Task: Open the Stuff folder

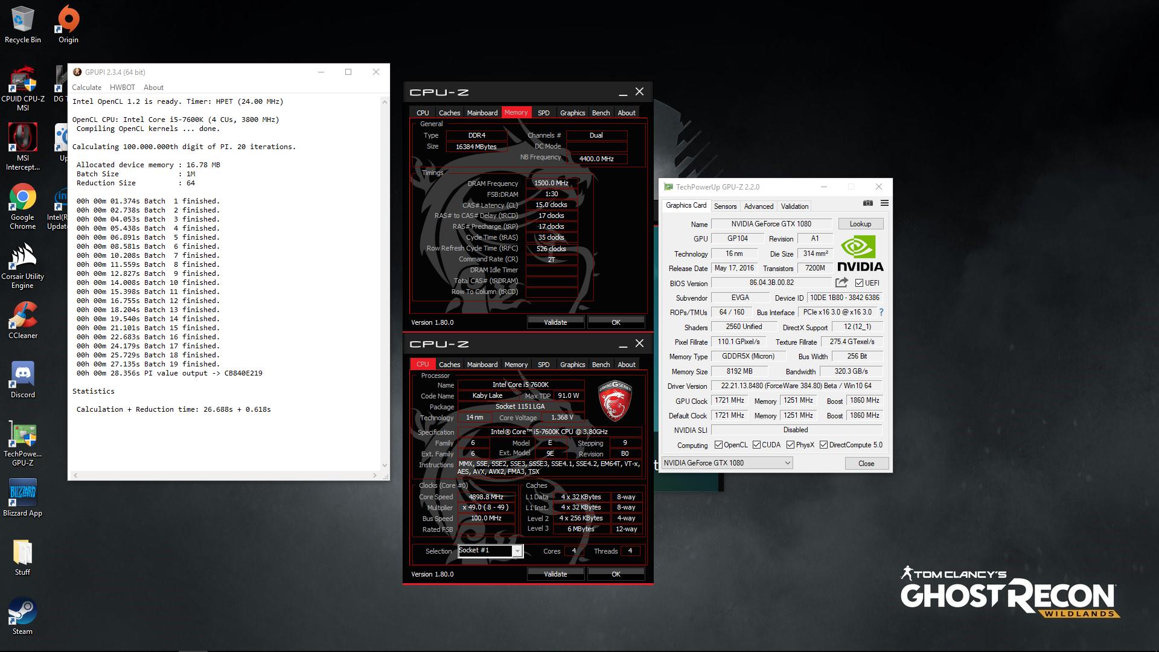Action: pyautogui.click(x=23, y=557)
